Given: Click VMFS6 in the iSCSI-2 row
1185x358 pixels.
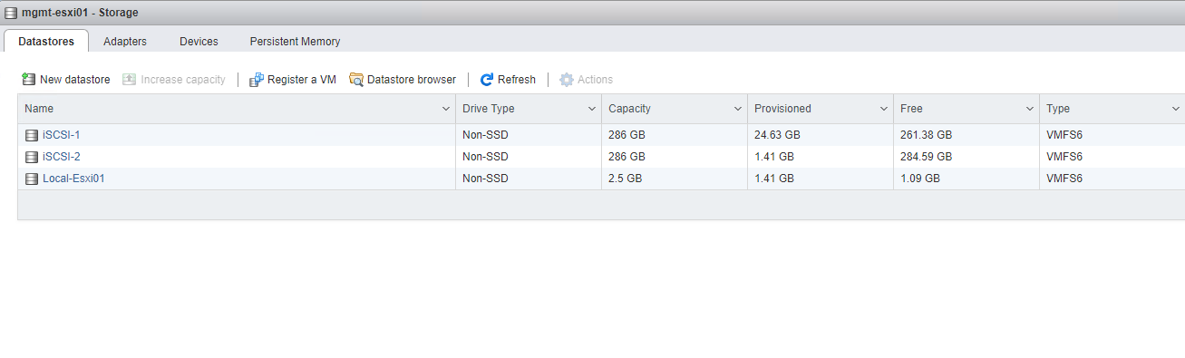Looking at the screenshot, I should (1064, 157).
